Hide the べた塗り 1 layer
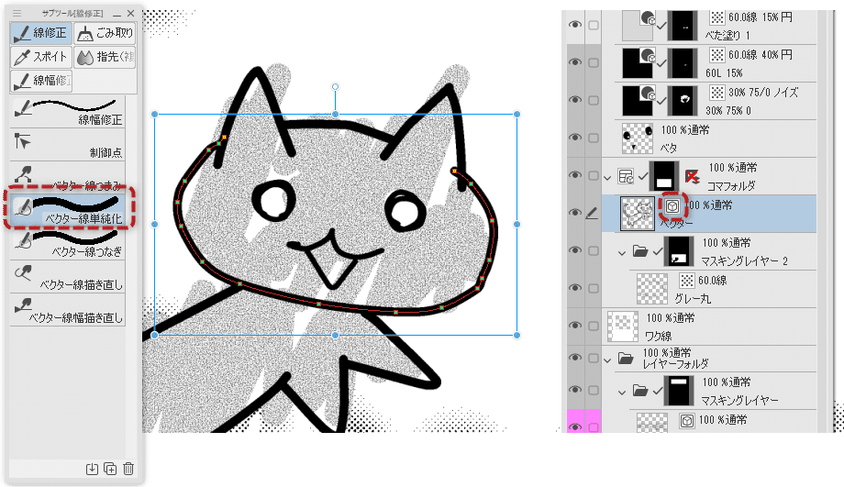Viewport: 844px width, 487px height. pyautogui.click(x=575, y=25)
